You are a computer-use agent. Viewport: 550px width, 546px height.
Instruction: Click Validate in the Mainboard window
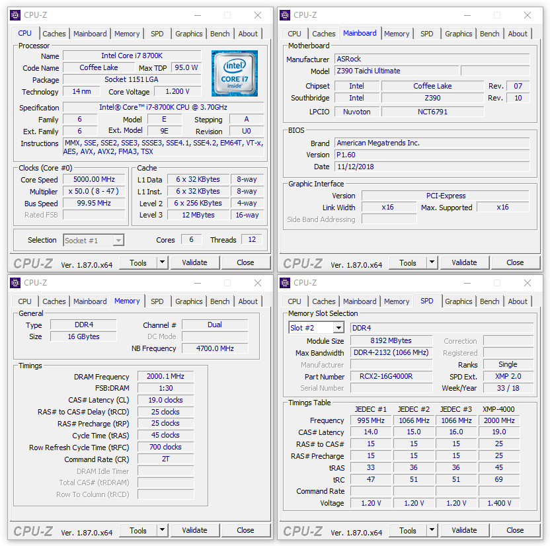pyautogui.click(x=465, y=262)
